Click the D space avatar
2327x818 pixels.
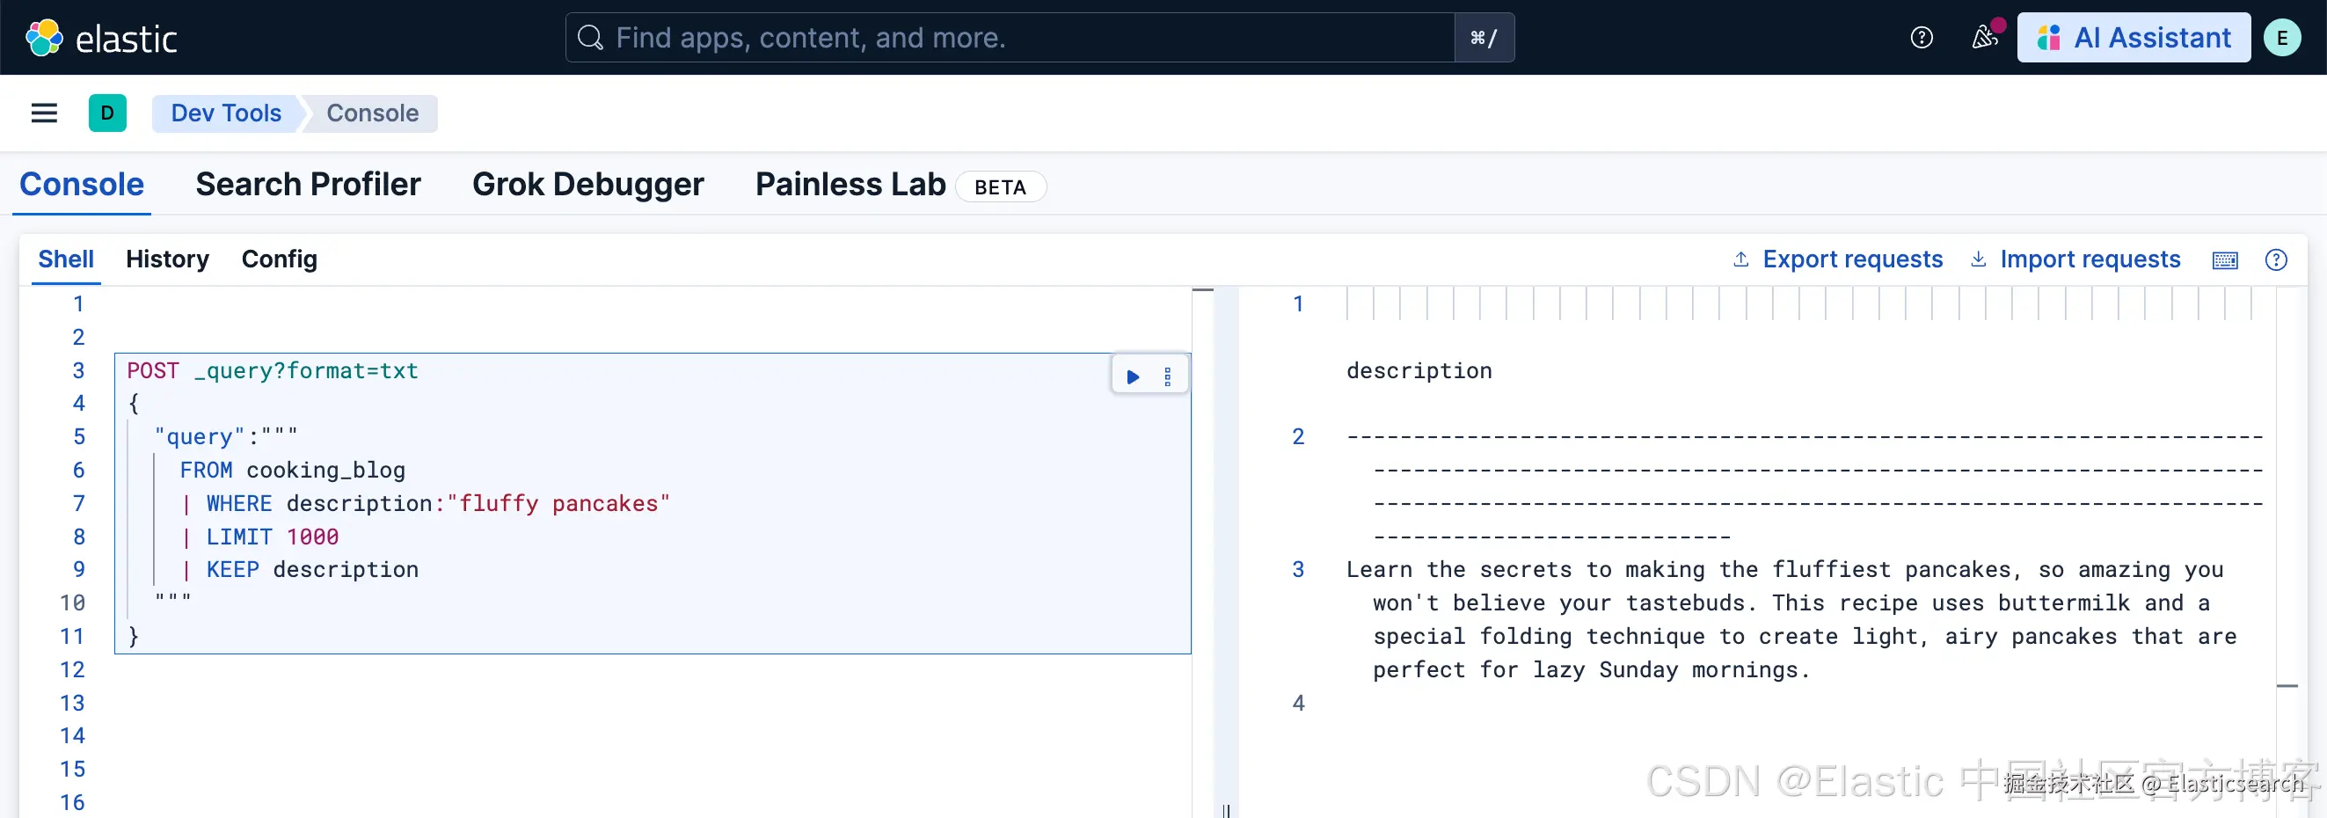pos(107,113)
